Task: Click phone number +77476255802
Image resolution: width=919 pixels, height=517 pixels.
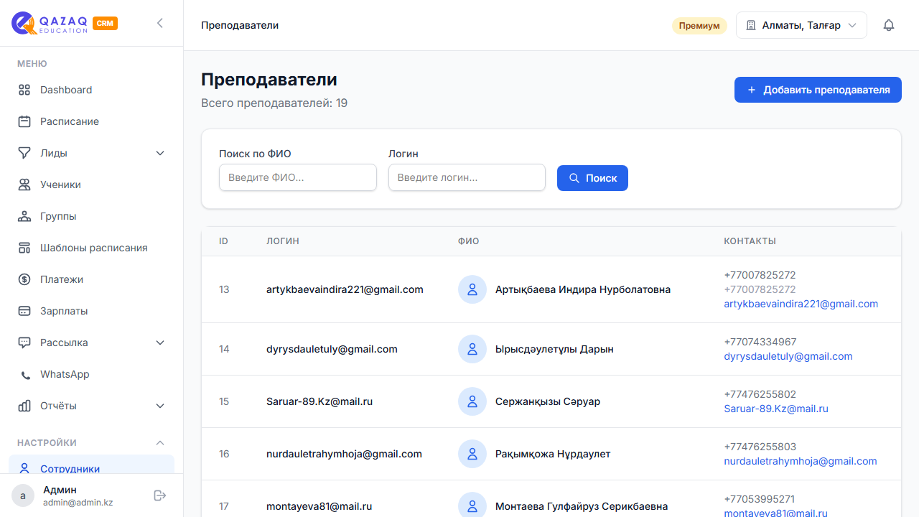Action: pyautogui.click(x=760, y=394)
